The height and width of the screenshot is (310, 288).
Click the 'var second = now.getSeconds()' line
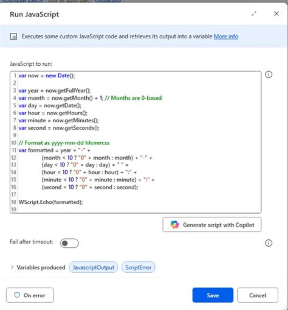(59, 128)
